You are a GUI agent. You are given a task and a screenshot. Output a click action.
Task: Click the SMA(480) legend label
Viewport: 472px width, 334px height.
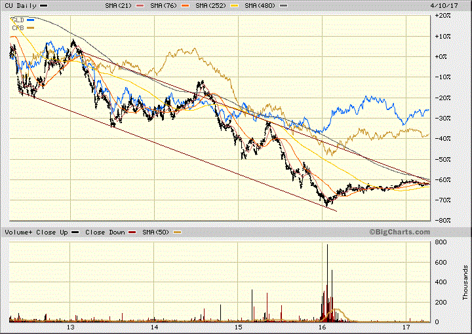tap(260, 6)
